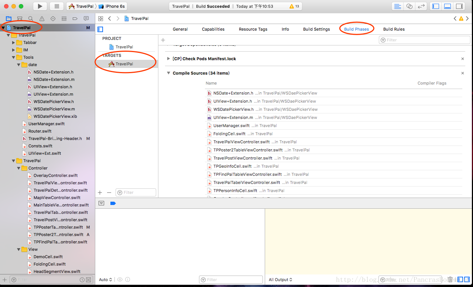Run the project with the Play button
The width and height of the screenshot is (473, 287).
pos(40,6)
